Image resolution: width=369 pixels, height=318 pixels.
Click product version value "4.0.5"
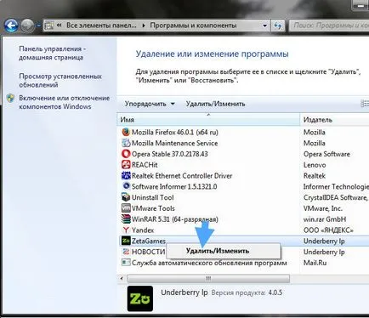[275, 292]
